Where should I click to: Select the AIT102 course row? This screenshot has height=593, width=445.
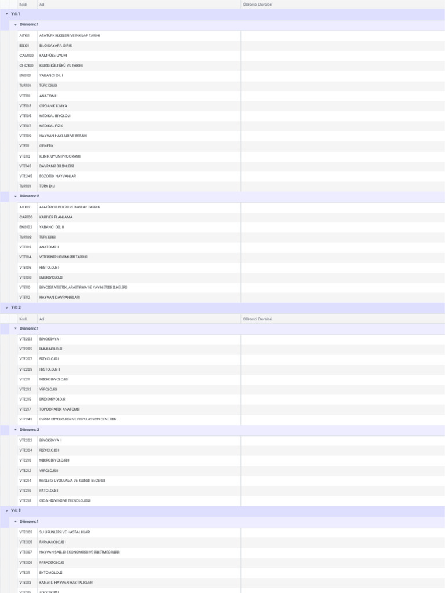click(231, 207)
